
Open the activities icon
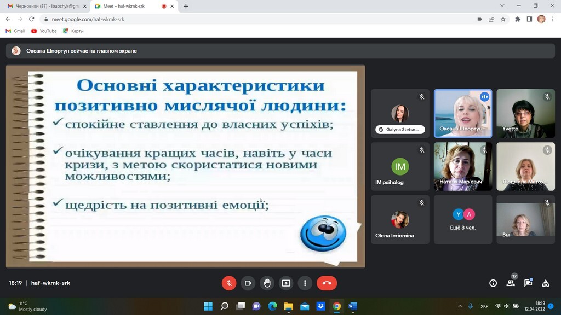[x=546, y=283]
